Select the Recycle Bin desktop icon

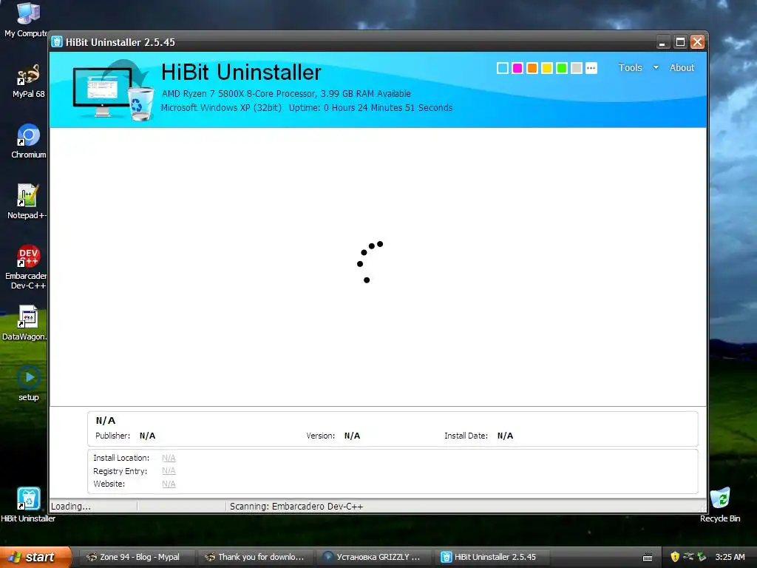point(720,504)
